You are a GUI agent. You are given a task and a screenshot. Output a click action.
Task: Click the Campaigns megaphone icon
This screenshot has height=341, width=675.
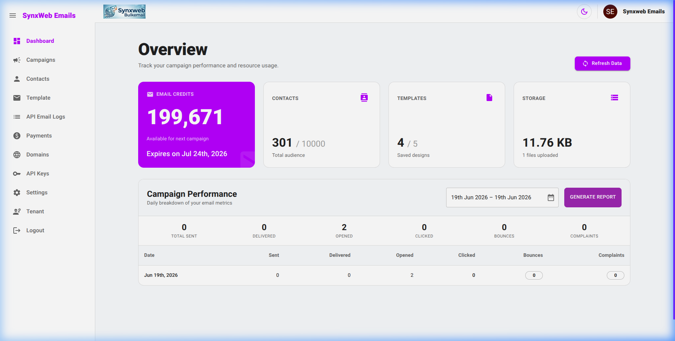pos(17,60)
